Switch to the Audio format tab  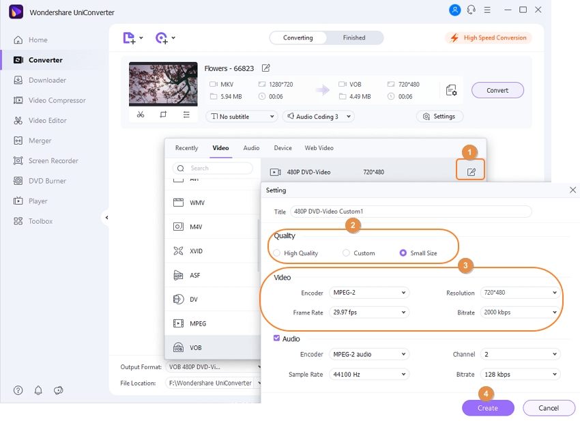pyautogui.click(x=251, y=148)
